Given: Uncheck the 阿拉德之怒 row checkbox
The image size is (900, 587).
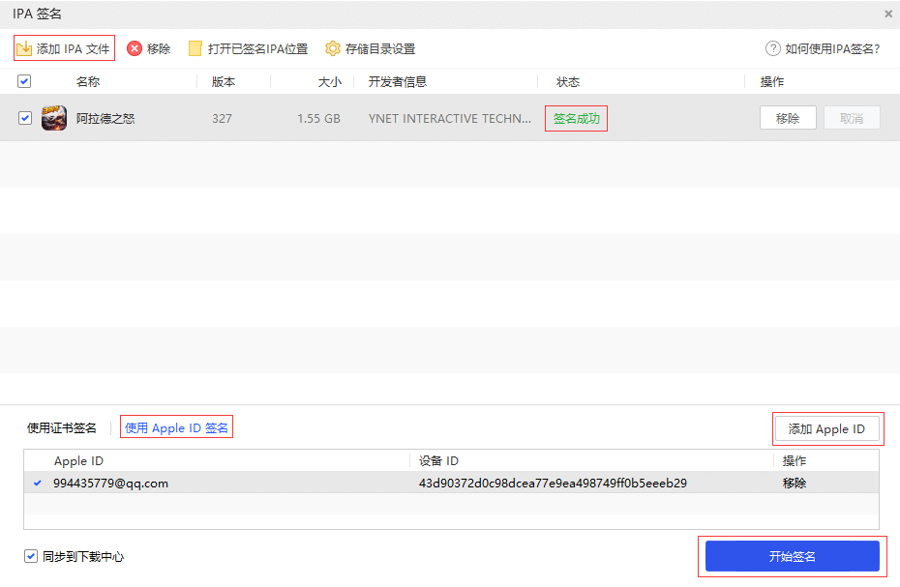Looking at the screenshot, I should (x=25, y=118).
